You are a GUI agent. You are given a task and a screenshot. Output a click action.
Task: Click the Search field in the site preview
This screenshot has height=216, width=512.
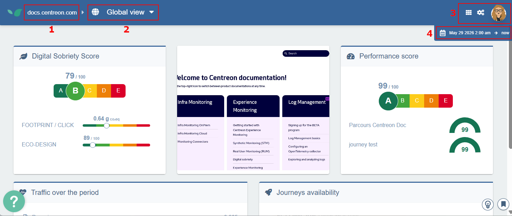(x=306, y=53)
